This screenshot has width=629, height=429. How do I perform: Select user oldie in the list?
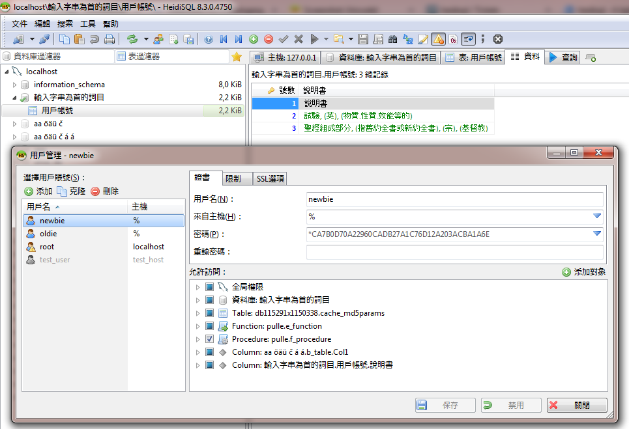coord(104,234)
